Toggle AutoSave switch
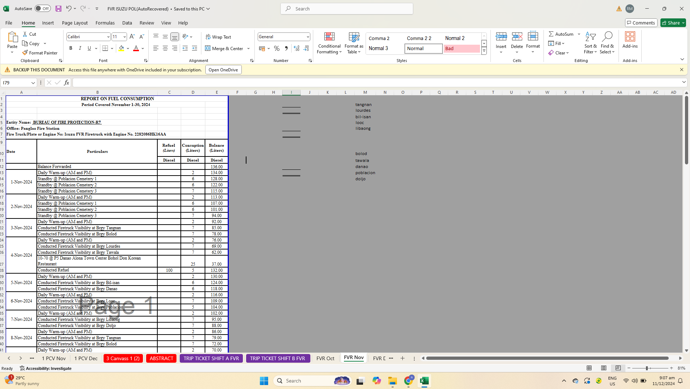The height and width of the screenshot is (389, 690). click(43, 9)
